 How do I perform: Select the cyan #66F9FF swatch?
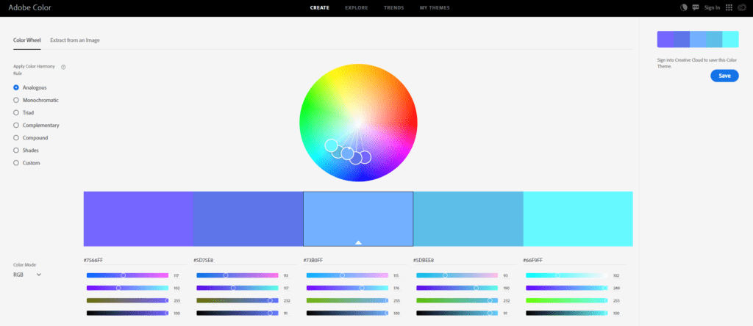click(578, 219)
